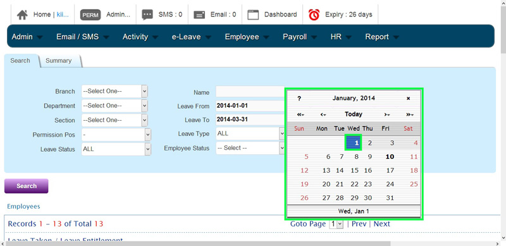Viewport: 506px width, 246px height.
Task: Switch to the Summary tab
Action: (59, 61)
